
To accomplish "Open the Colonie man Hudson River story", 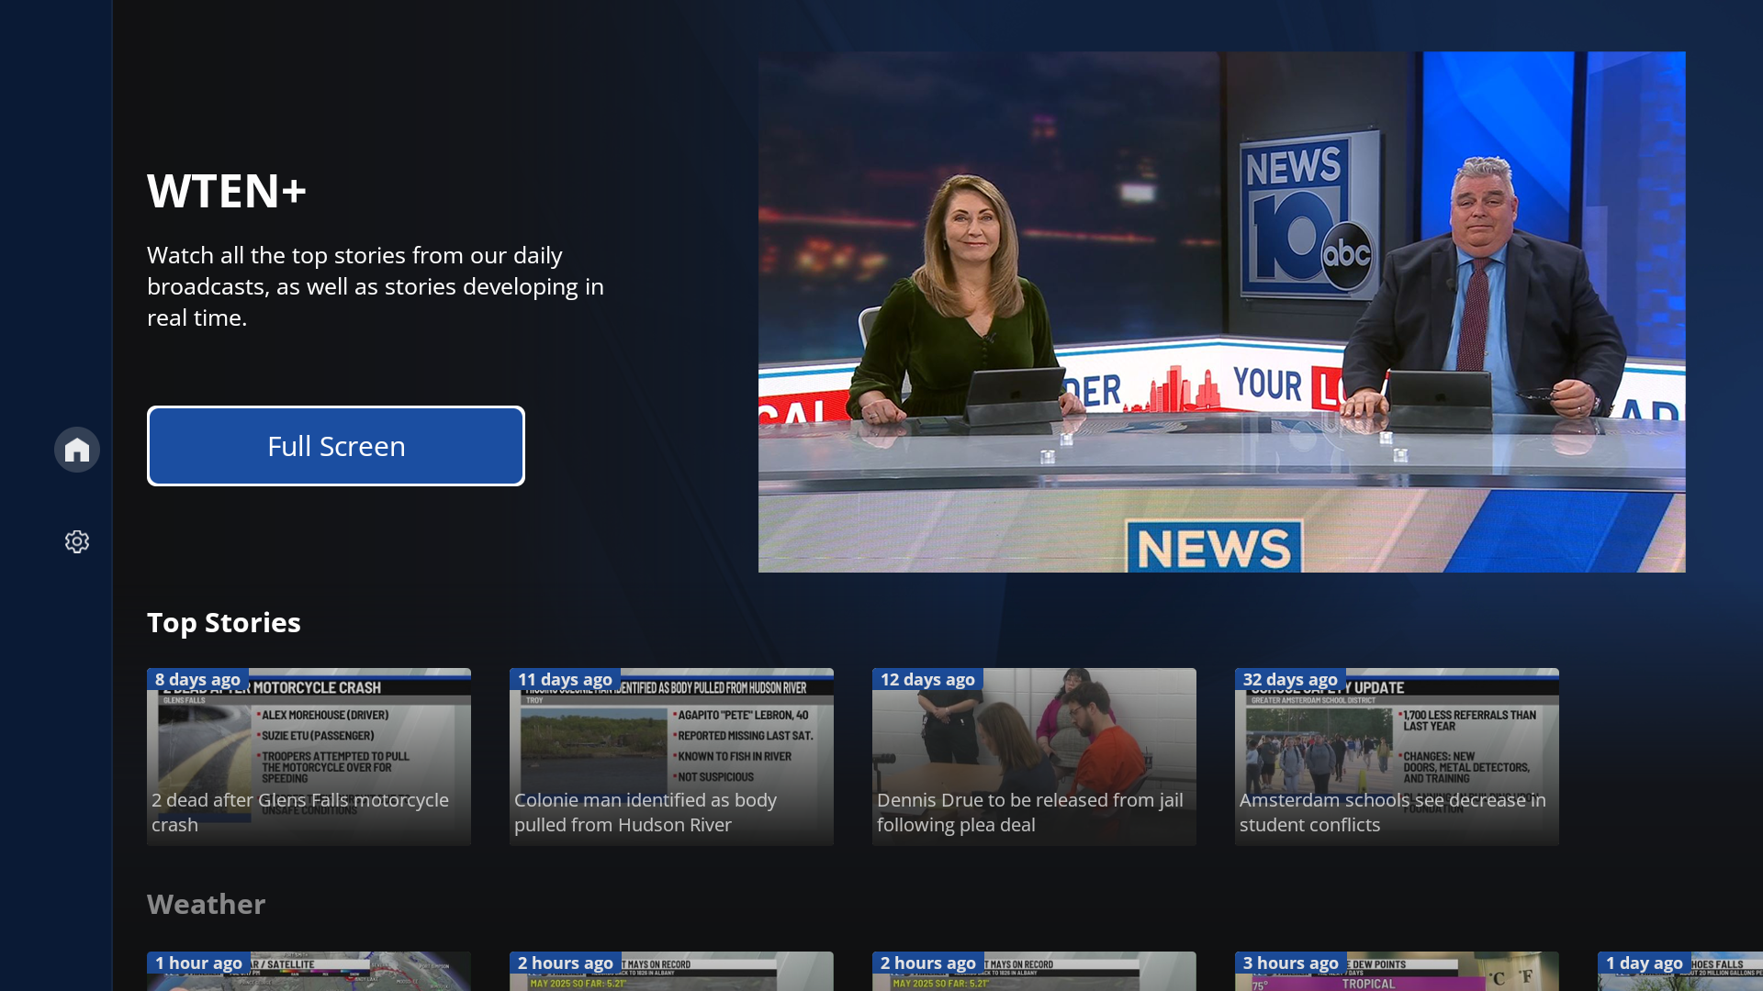I will coord(671,757).
